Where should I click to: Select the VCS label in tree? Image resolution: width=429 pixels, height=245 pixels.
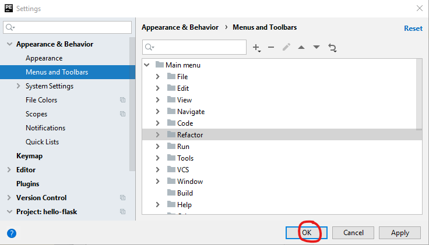pyautogui.click(x=183, y=169)
